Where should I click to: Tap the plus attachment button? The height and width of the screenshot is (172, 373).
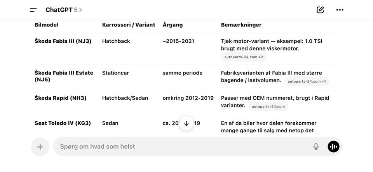pyautogui.click(x=40, y=147)
